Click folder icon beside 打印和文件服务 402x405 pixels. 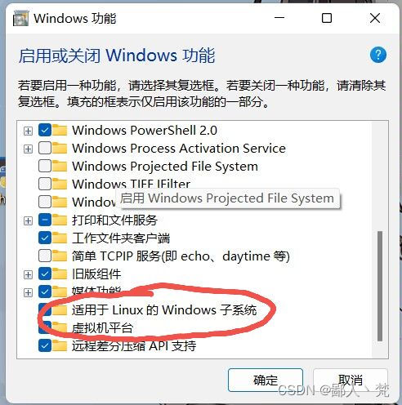pyautogui.click(x=60, y=220)
